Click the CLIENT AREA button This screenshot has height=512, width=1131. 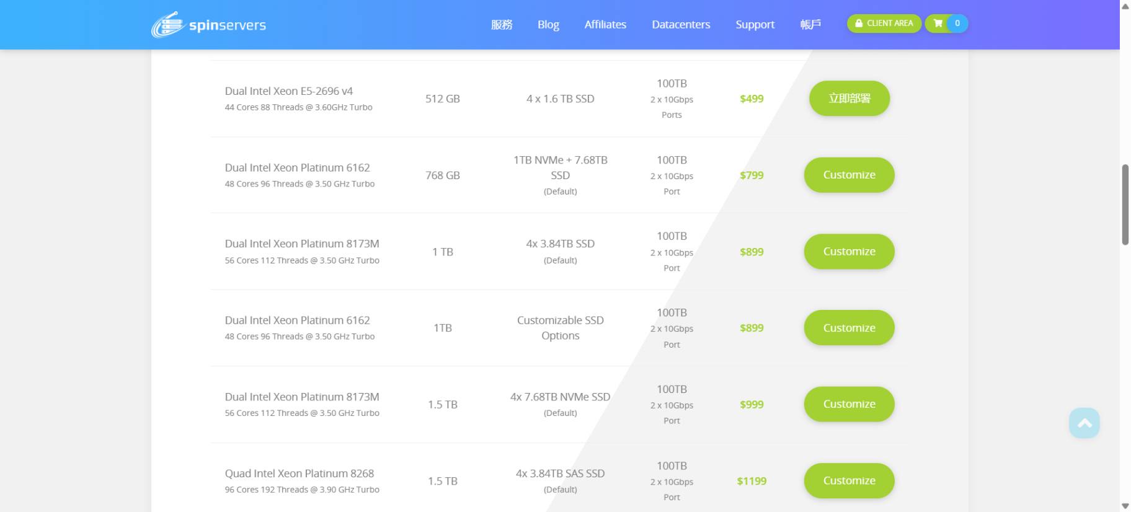(884, 24)
